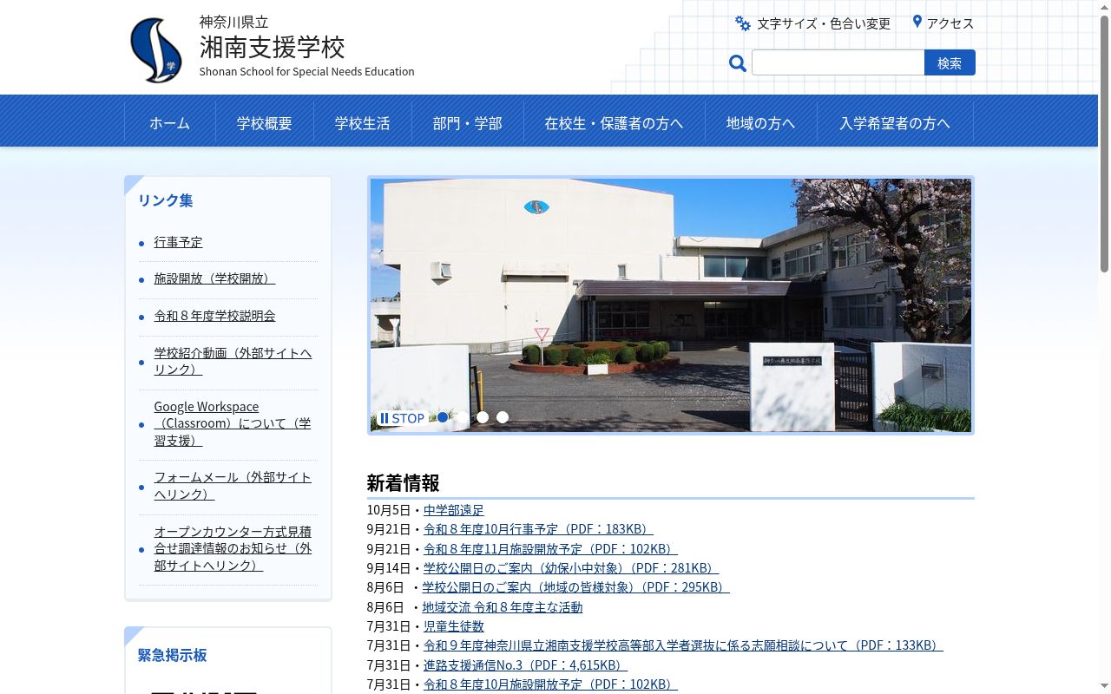Screen dimensions: 1111x694
Task: Open the 在校生・保護者の方へ menu
Action: (615, 123)
